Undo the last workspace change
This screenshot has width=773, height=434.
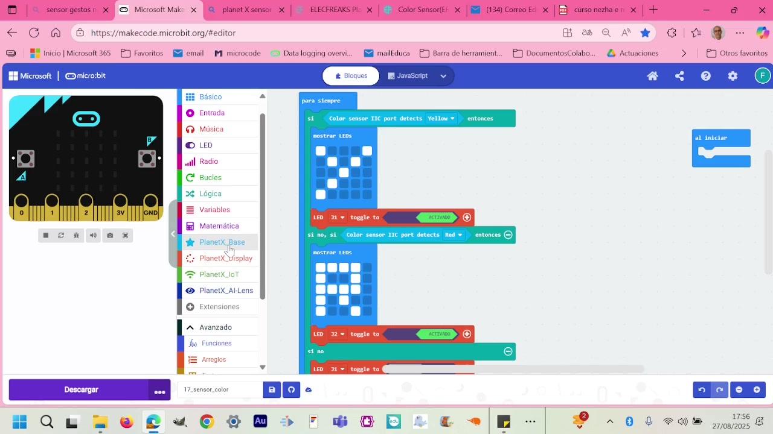click(702, 390)
